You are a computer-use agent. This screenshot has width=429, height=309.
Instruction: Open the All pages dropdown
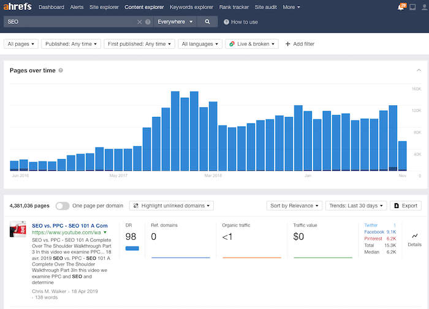(21, 43)
